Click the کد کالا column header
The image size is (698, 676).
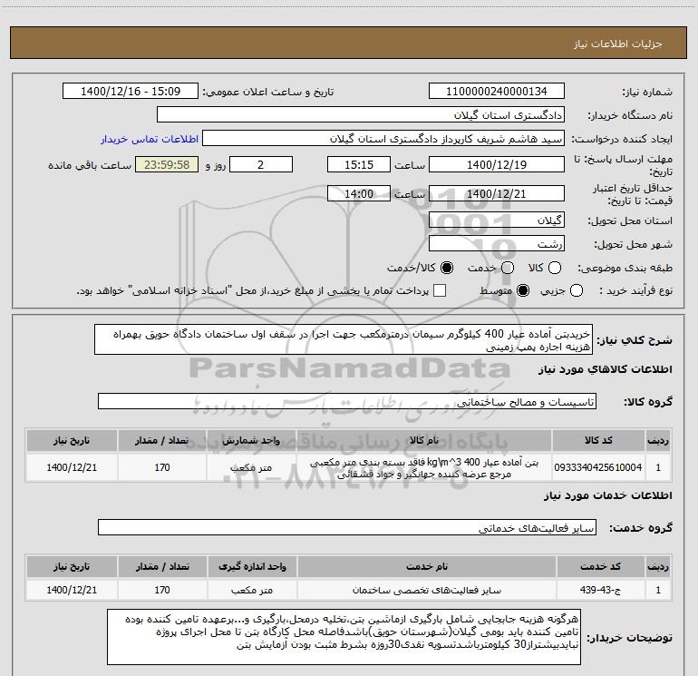pos(598,441)
